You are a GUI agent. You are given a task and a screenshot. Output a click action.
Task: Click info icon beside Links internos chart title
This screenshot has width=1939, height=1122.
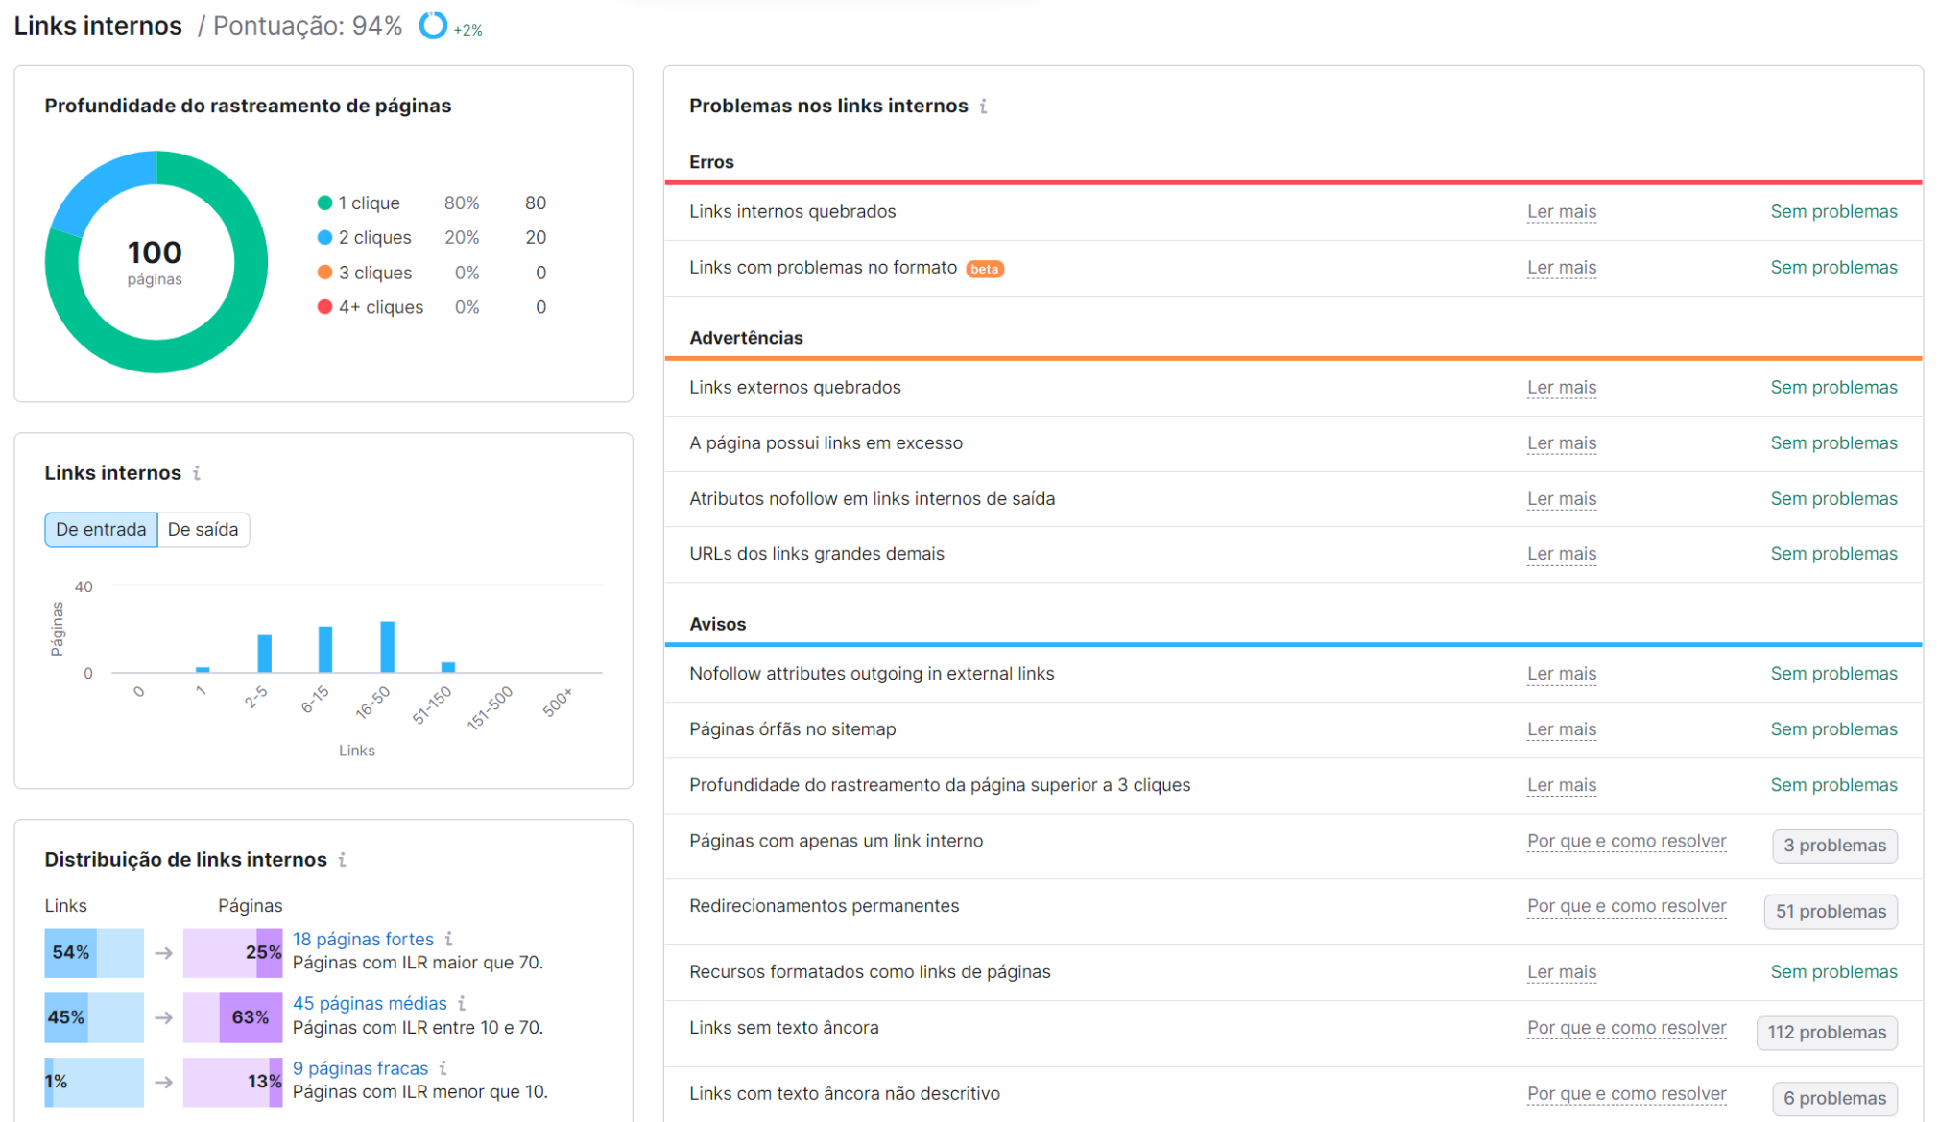coord(197,473)
